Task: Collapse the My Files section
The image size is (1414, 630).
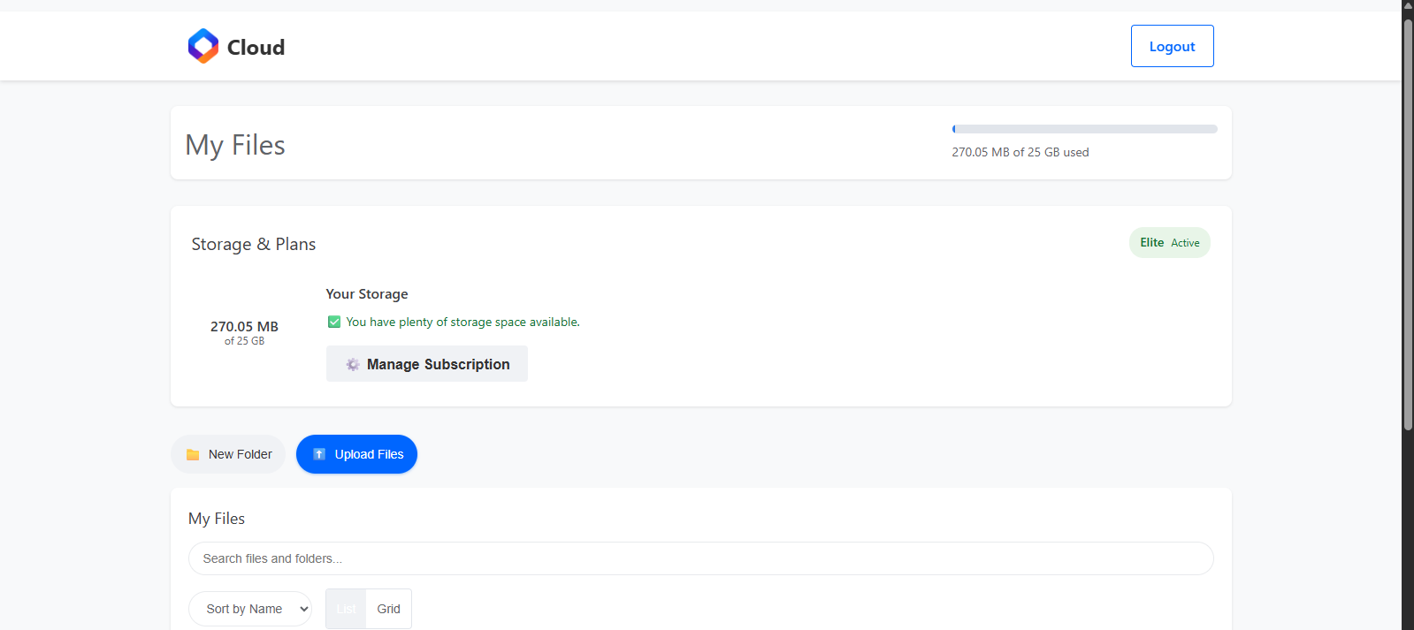Action: click(217, 519)
